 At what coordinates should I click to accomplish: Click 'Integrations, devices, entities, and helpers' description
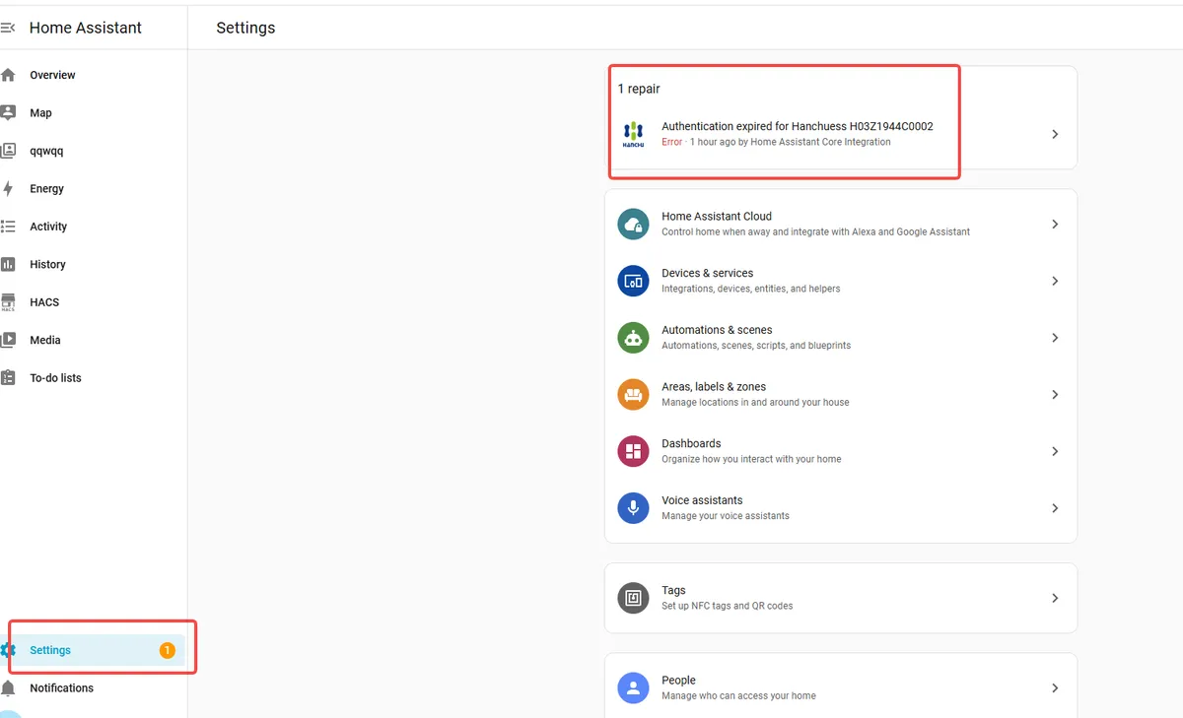(x=751, y=289)
